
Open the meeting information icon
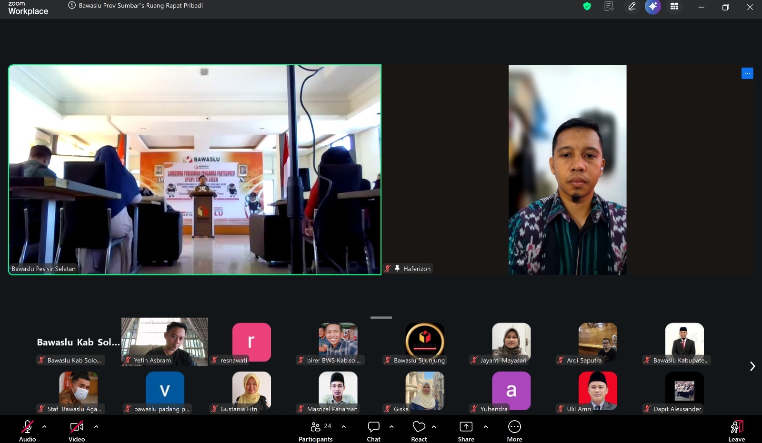72,6
